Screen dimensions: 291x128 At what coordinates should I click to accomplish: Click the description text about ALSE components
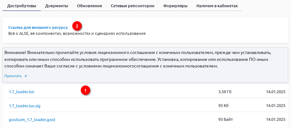tap(77, 33)
